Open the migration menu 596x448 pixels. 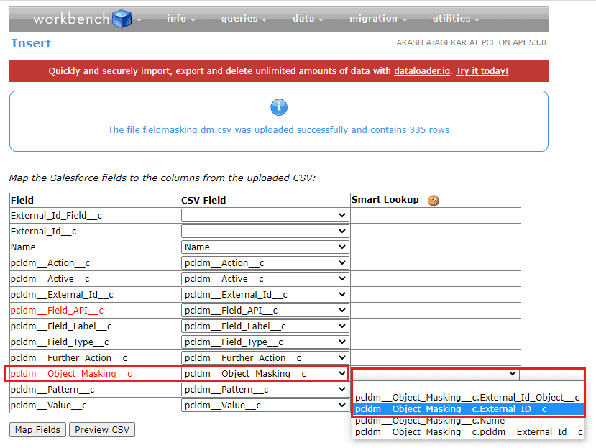(377, 19)
